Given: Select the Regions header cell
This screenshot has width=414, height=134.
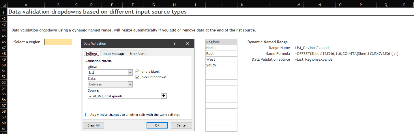Looking at the screenshot, I should 221,42.
